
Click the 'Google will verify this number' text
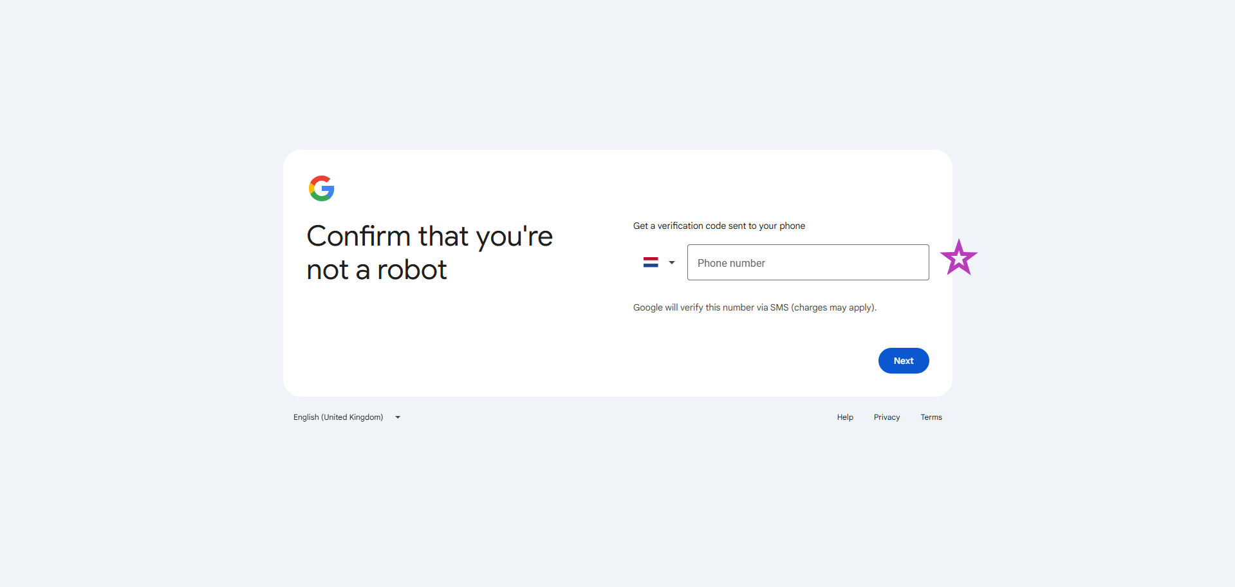coord(693,307)
